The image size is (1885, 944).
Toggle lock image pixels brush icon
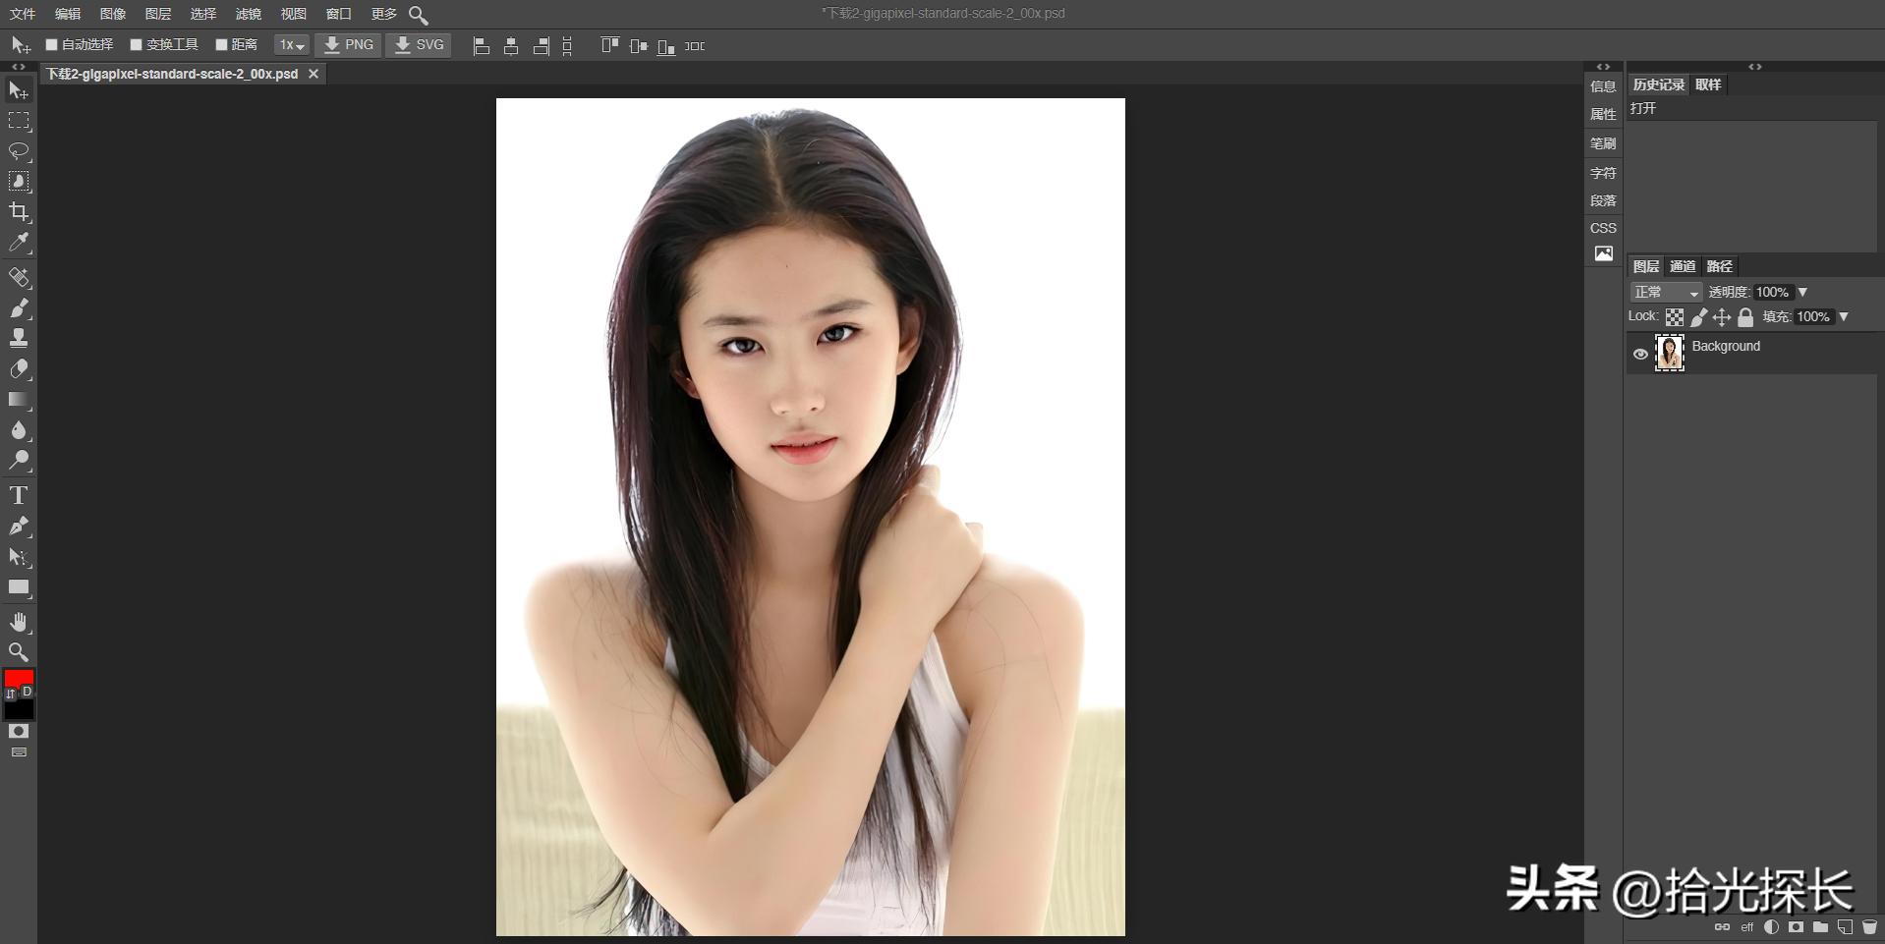click(1698, 317)
